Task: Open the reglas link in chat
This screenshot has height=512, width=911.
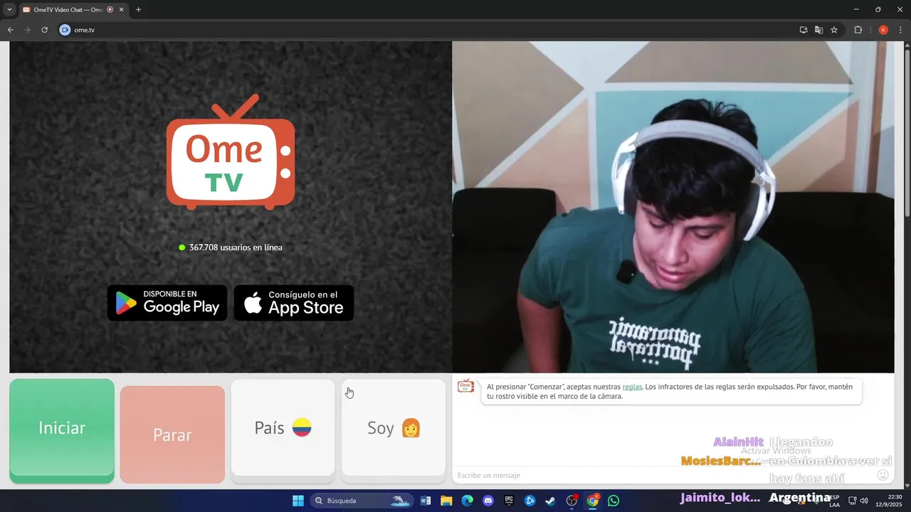Action: (632, 387)
